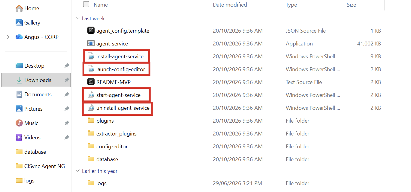411x192 pixels.
Task: Open Home in the navigation pane
Action: (27, 8)
